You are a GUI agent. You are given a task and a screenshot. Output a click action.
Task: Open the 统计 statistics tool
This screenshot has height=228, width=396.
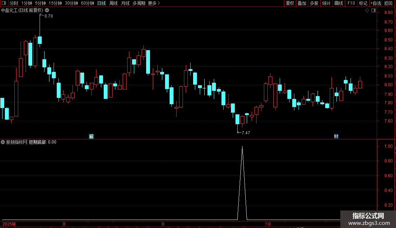tap(326, 3)
